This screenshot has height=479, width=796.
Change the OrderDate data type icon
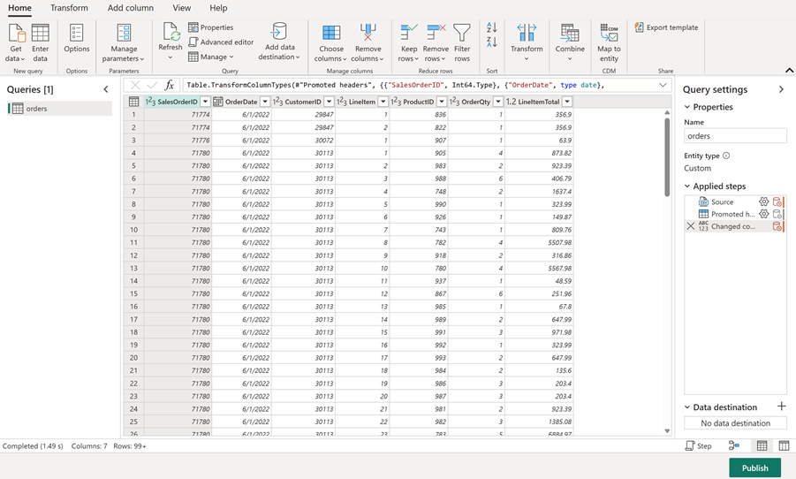pos(218,102)
